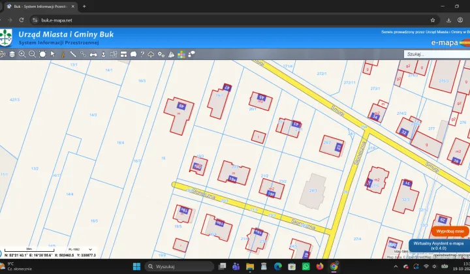Click the address marker 47 on map
Image resolution: width=470 pixels, height=274 pixels.
tap(228, 87)
